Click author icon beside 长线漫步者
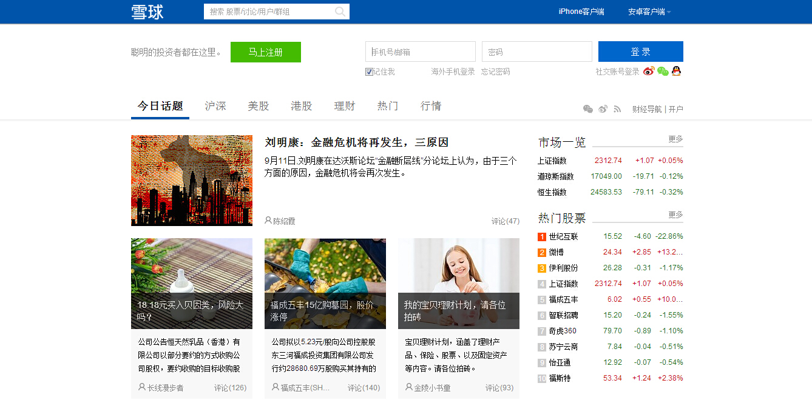This screenshot has height=403, width=812. (x=142, y=387)
